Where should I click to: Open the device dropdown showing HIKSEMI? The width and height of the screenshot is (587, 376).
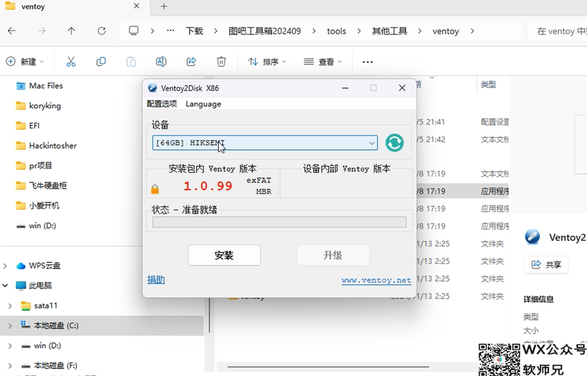point(265,143)
